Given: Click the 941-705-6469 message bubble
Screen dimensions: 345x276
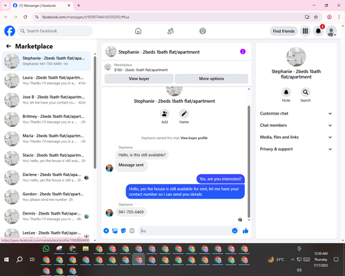Looking at the screenshot, I should [131, 212].
